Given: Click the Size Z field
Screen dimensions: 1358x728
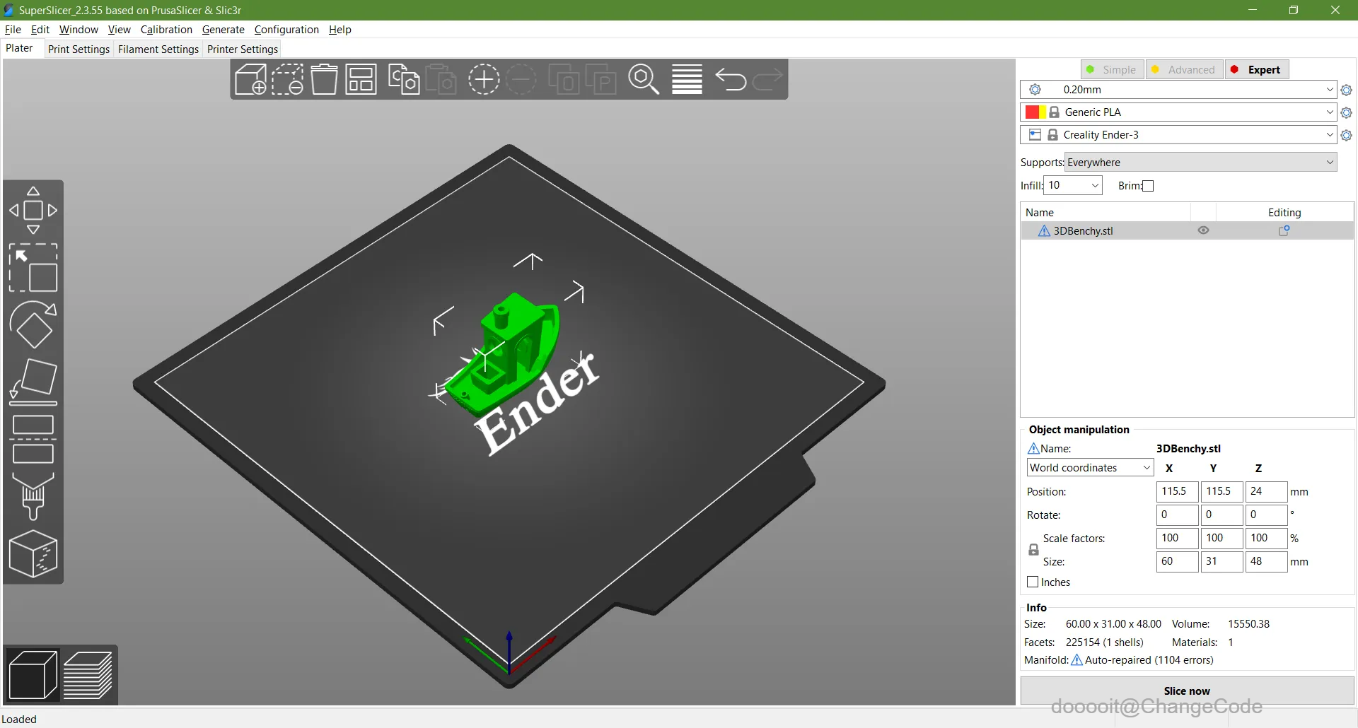Looking at the screenshot, I should coord(1266,561).
